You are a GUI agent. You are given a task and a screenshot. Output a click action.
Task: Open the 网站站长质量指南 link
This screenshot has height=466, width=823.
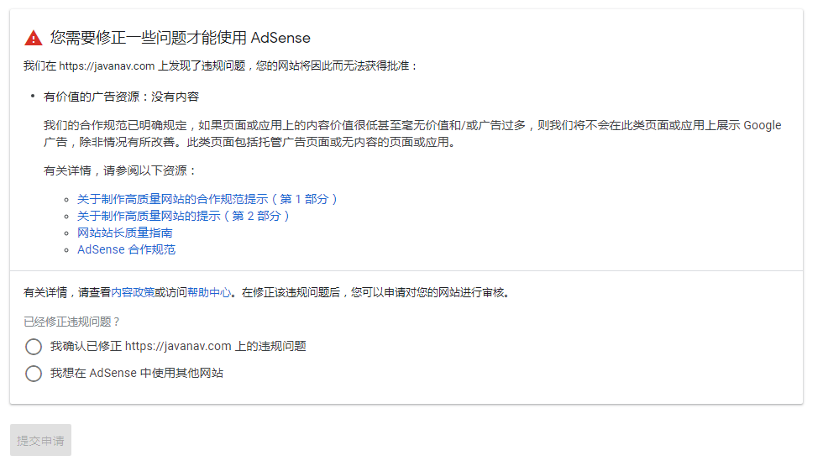coord(125,233)
